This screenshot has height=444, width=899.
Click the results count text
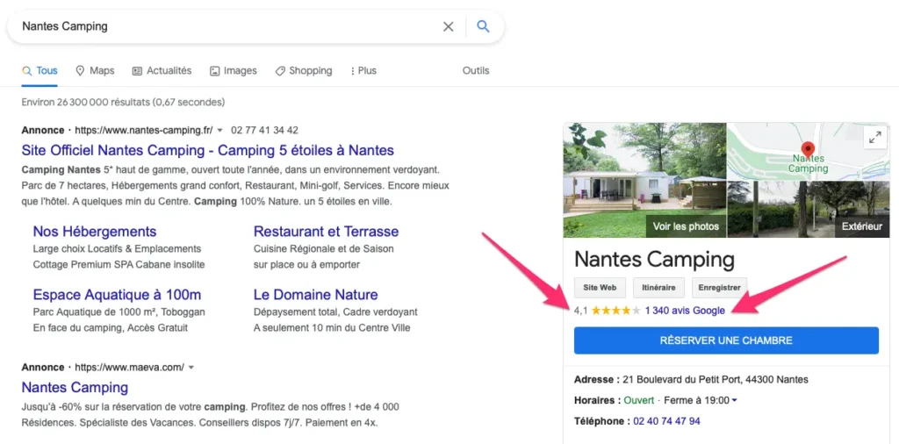(123, 103)
